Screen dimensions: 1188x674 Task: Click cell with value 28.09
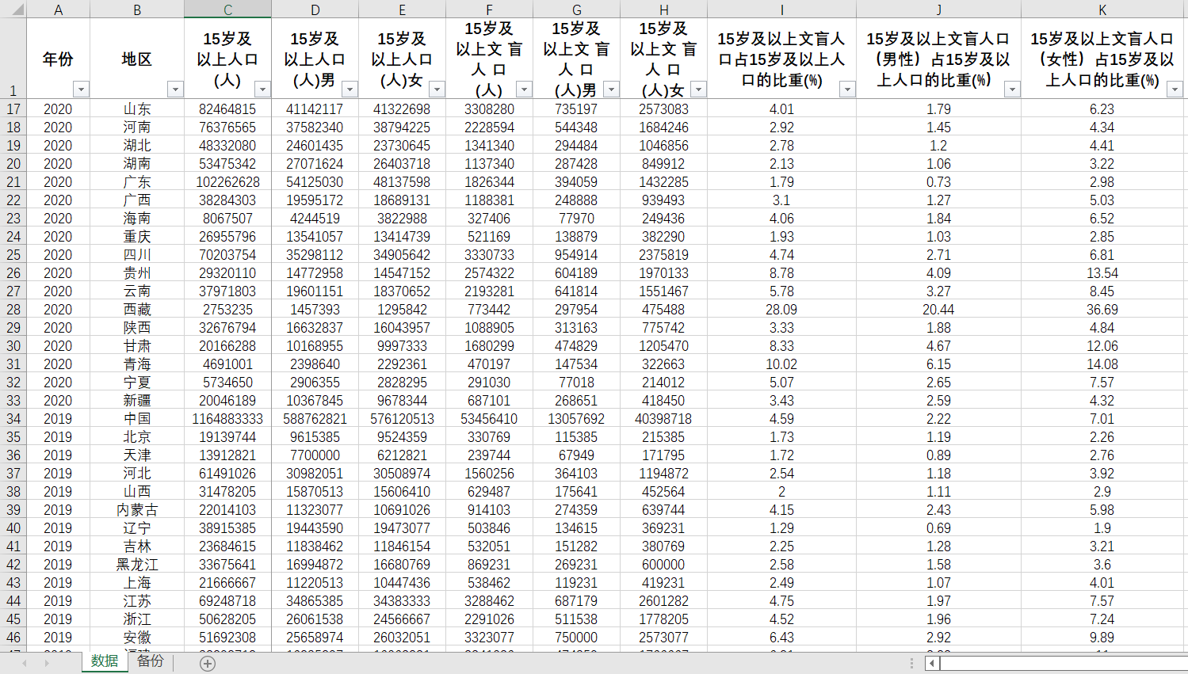pos(782,310)
